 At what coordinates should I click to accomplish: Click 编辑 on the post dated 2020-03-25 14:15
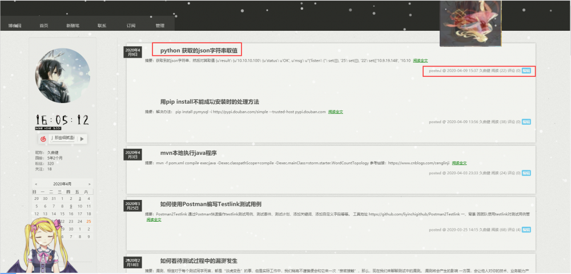pyautogui.click(x=526, y=230)
